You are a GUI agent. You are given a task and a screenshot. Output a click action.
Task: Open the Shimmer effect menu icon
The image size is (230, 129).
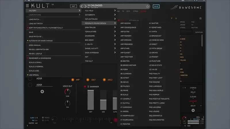[x=88, y=87]
